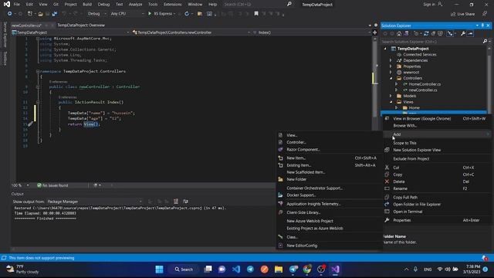This screenshot has height=278, width=494.
Task: Toggle Preview Selected Items button
Action: (470, 34)
